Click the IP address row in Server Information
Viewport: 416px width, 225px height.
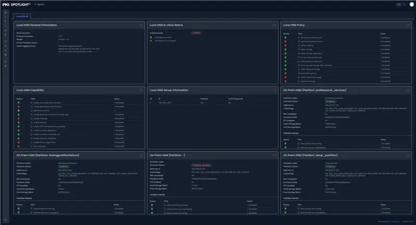[x=212, y=103]
